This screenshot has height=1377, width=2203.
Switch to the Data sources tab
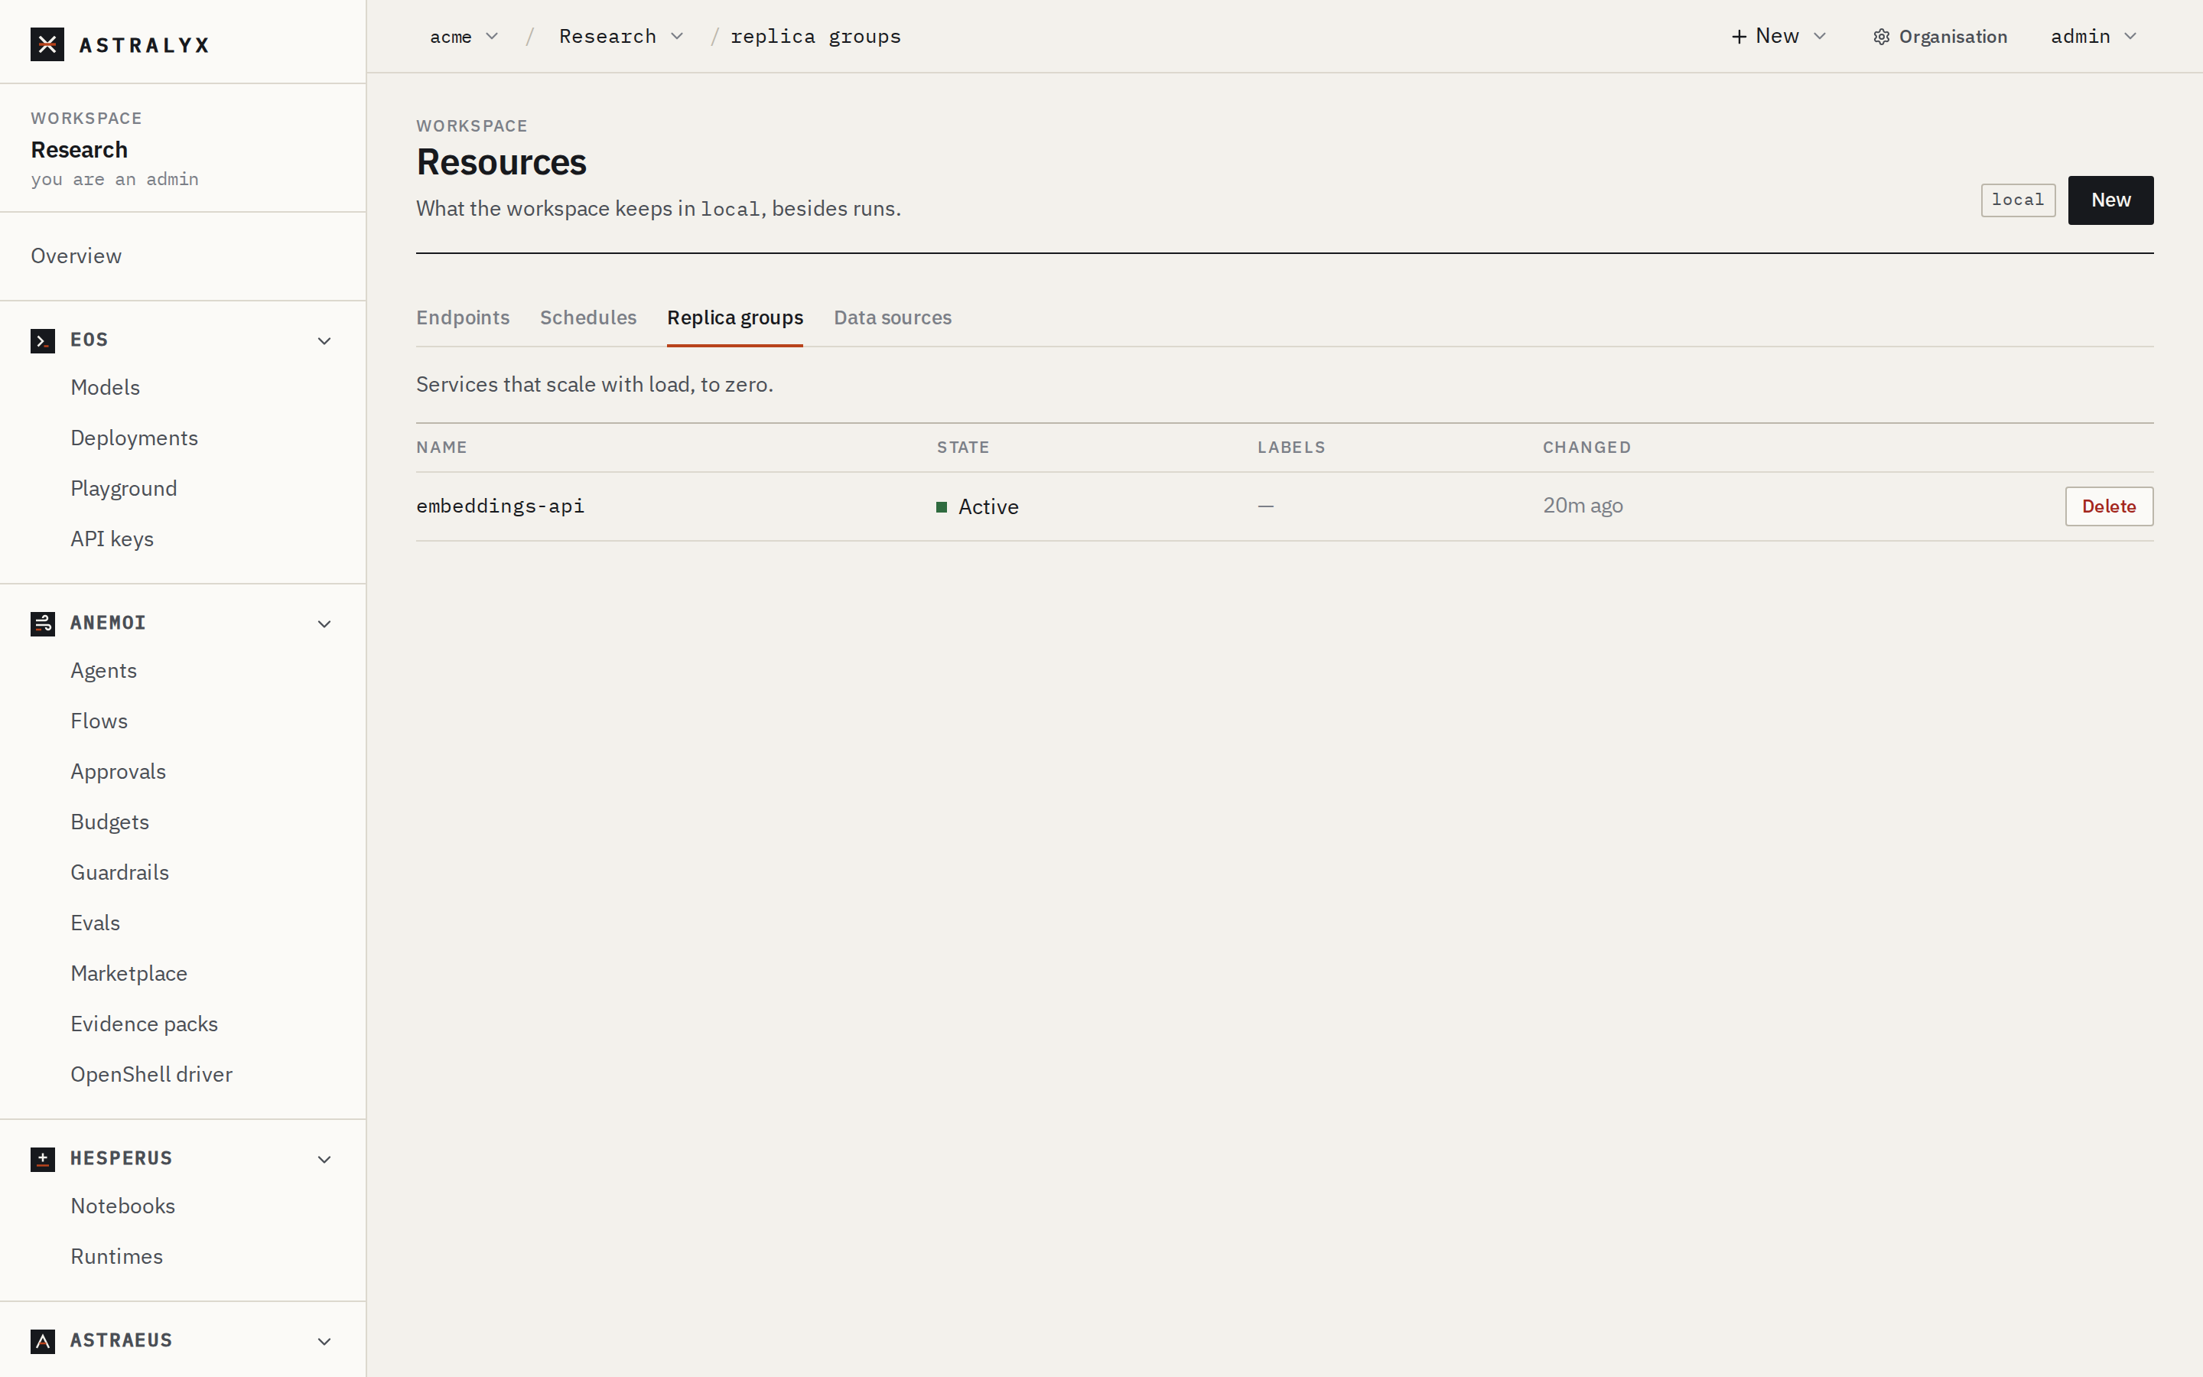pos(892,317)
